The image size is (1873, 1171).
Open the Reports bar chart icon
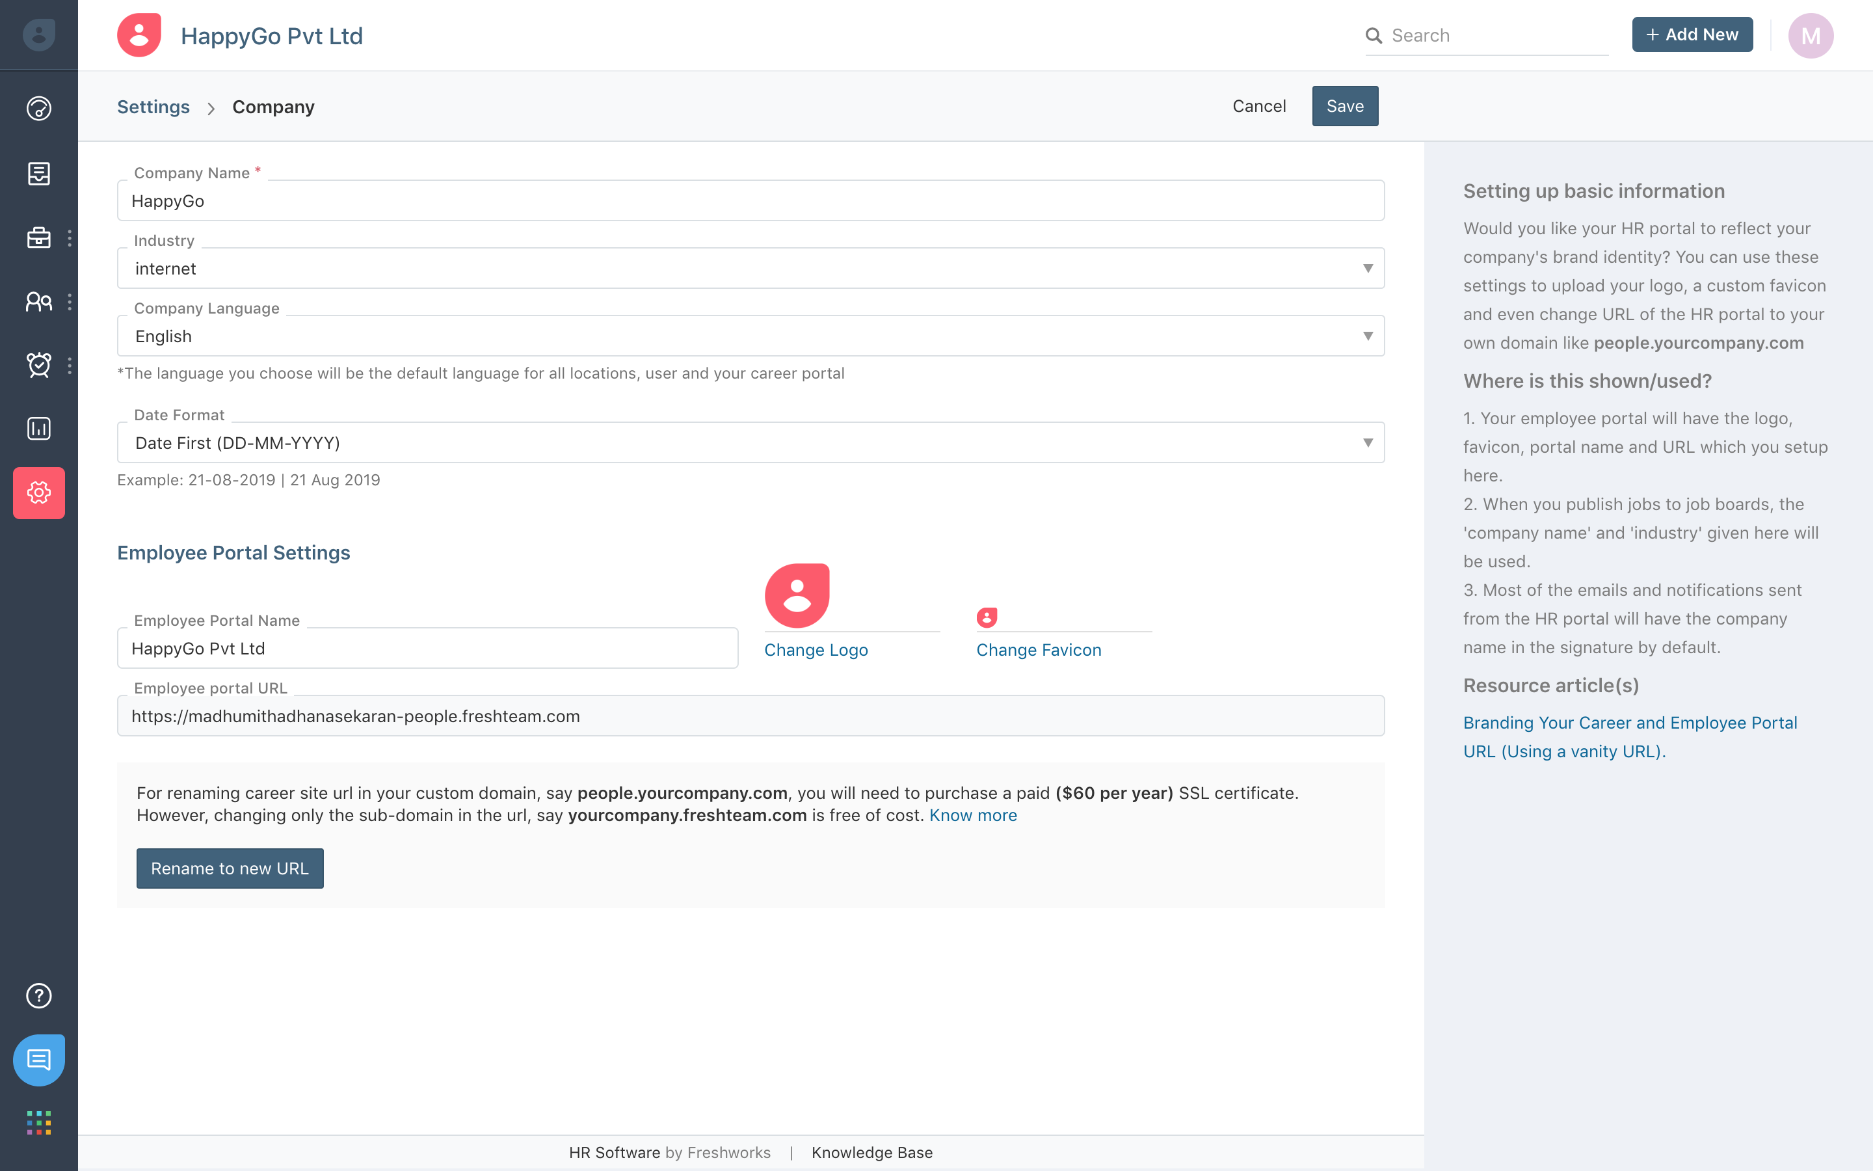point(39,428)
